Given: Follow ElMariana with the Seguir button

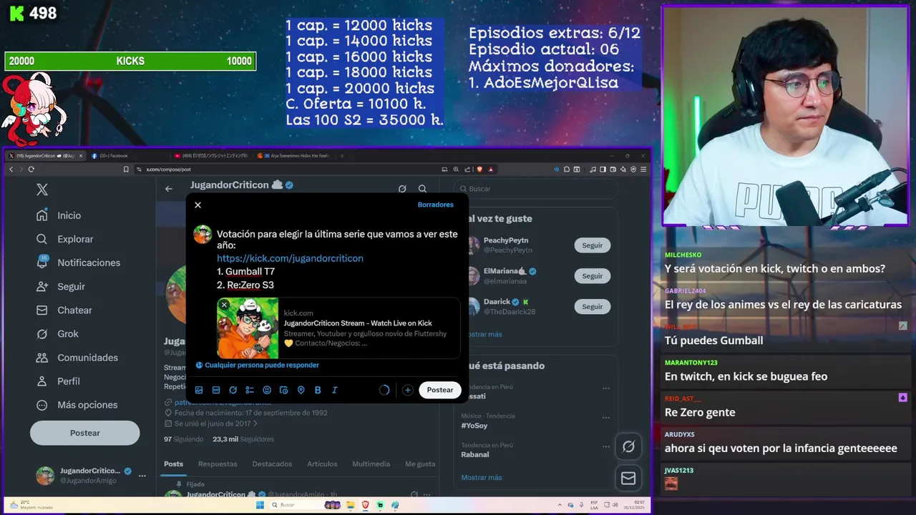Looking at the screenshot, I should pos(593,276).
